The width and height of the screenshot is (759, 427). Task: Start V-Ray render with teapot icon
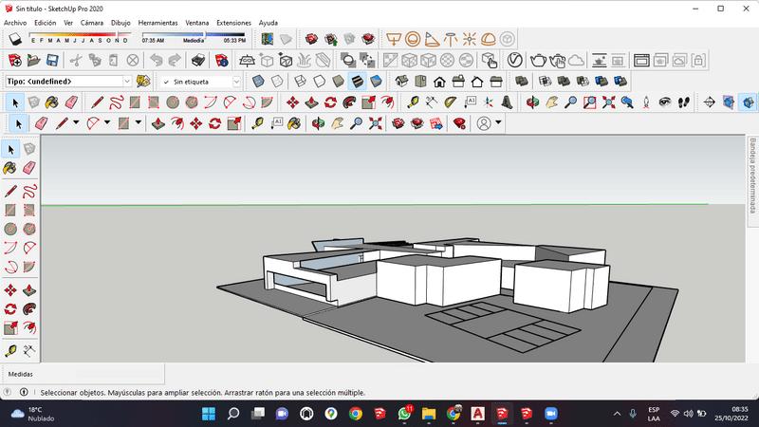pyautogui.click(x=538, y=61)
